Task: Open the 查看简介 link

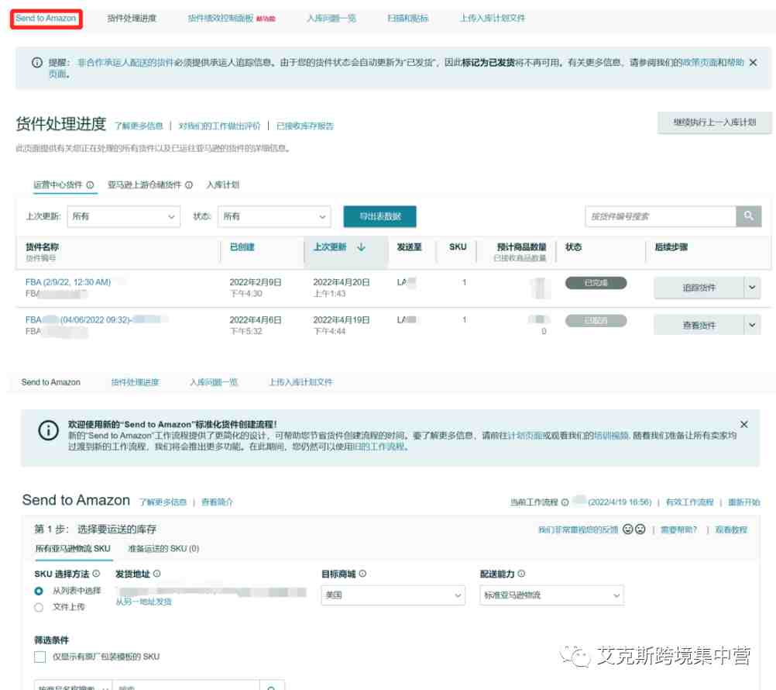Action: pos(217,502)
